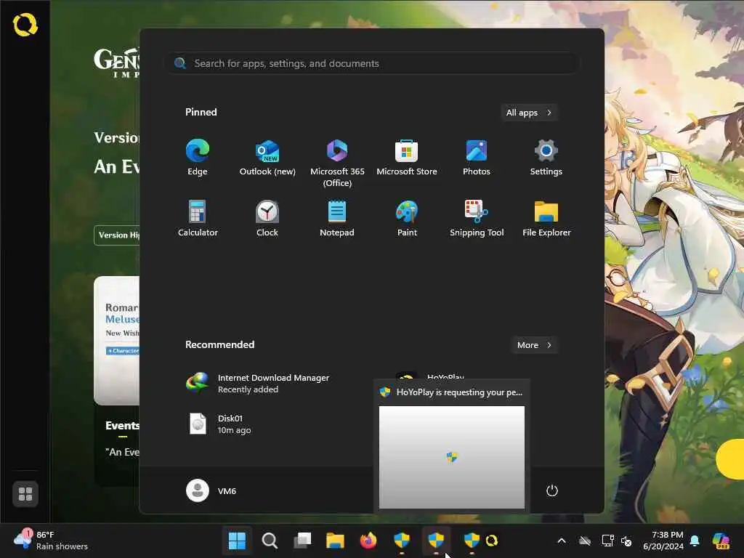744x558 pixels.
Task: Open Edge from pinned apps
Action: pyautogui.click(x=198, y=158)
